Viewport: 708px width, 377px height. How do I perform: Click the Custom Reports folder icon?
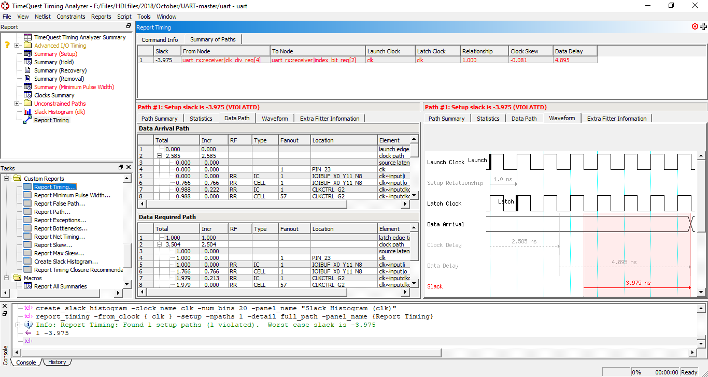point(17,179)
